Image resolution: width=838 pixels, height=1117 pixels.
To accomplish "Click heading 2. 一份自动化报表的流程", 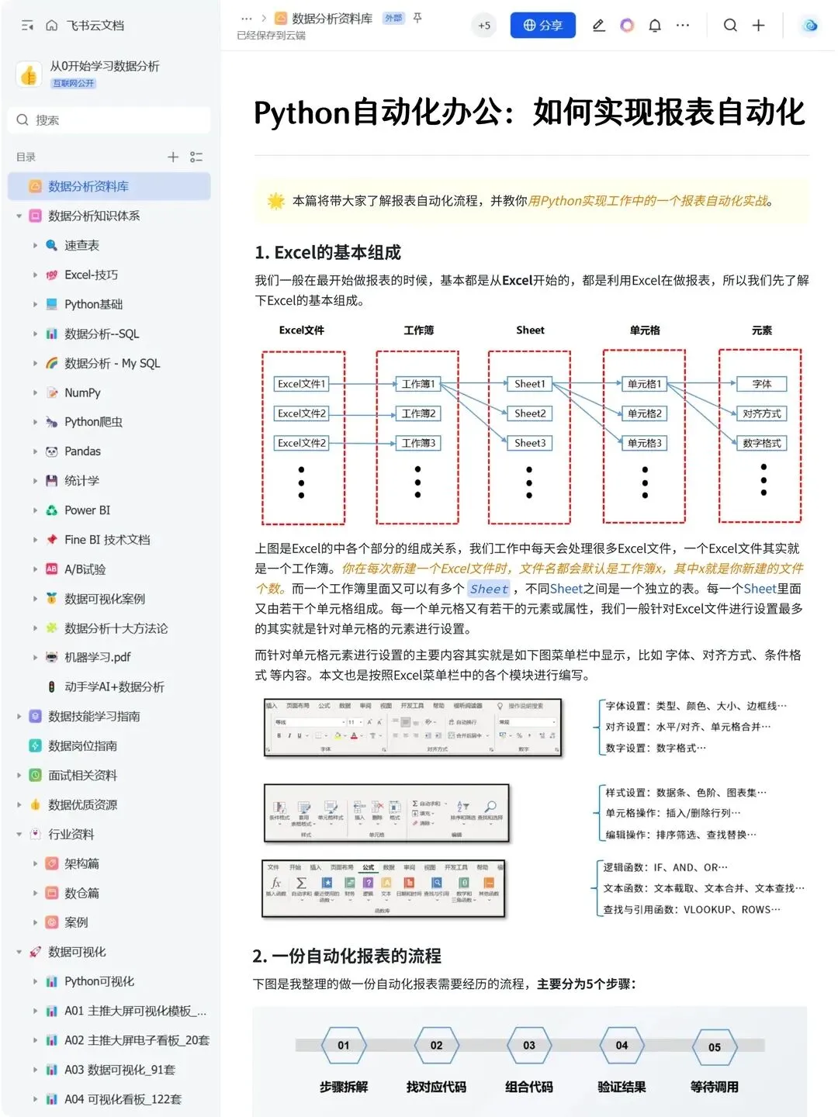I will pos(347,956).
